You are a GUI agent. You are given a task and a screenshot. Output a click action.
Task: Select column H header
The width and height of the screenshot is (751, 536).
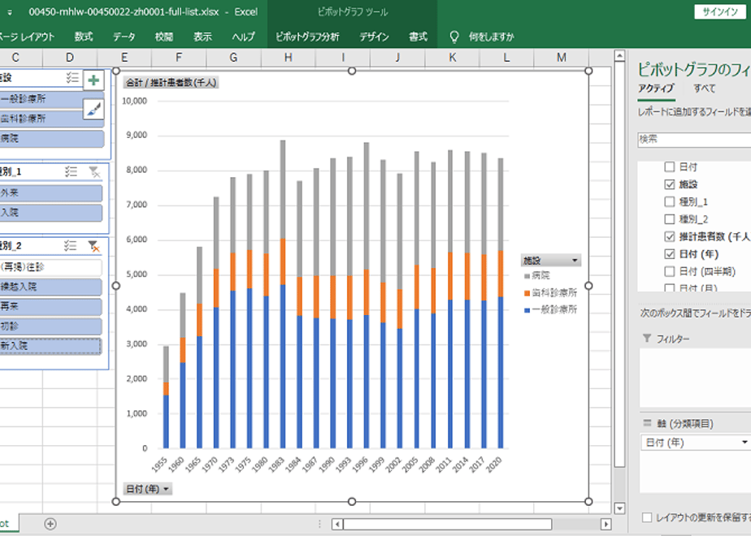pos(288,58)
